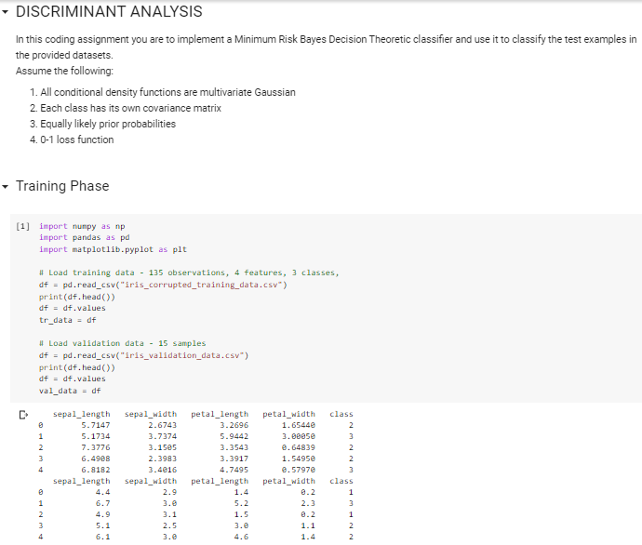642x545 pixels.
Task: Click the 'val_data = df' code line
Action: click(70, 391)
